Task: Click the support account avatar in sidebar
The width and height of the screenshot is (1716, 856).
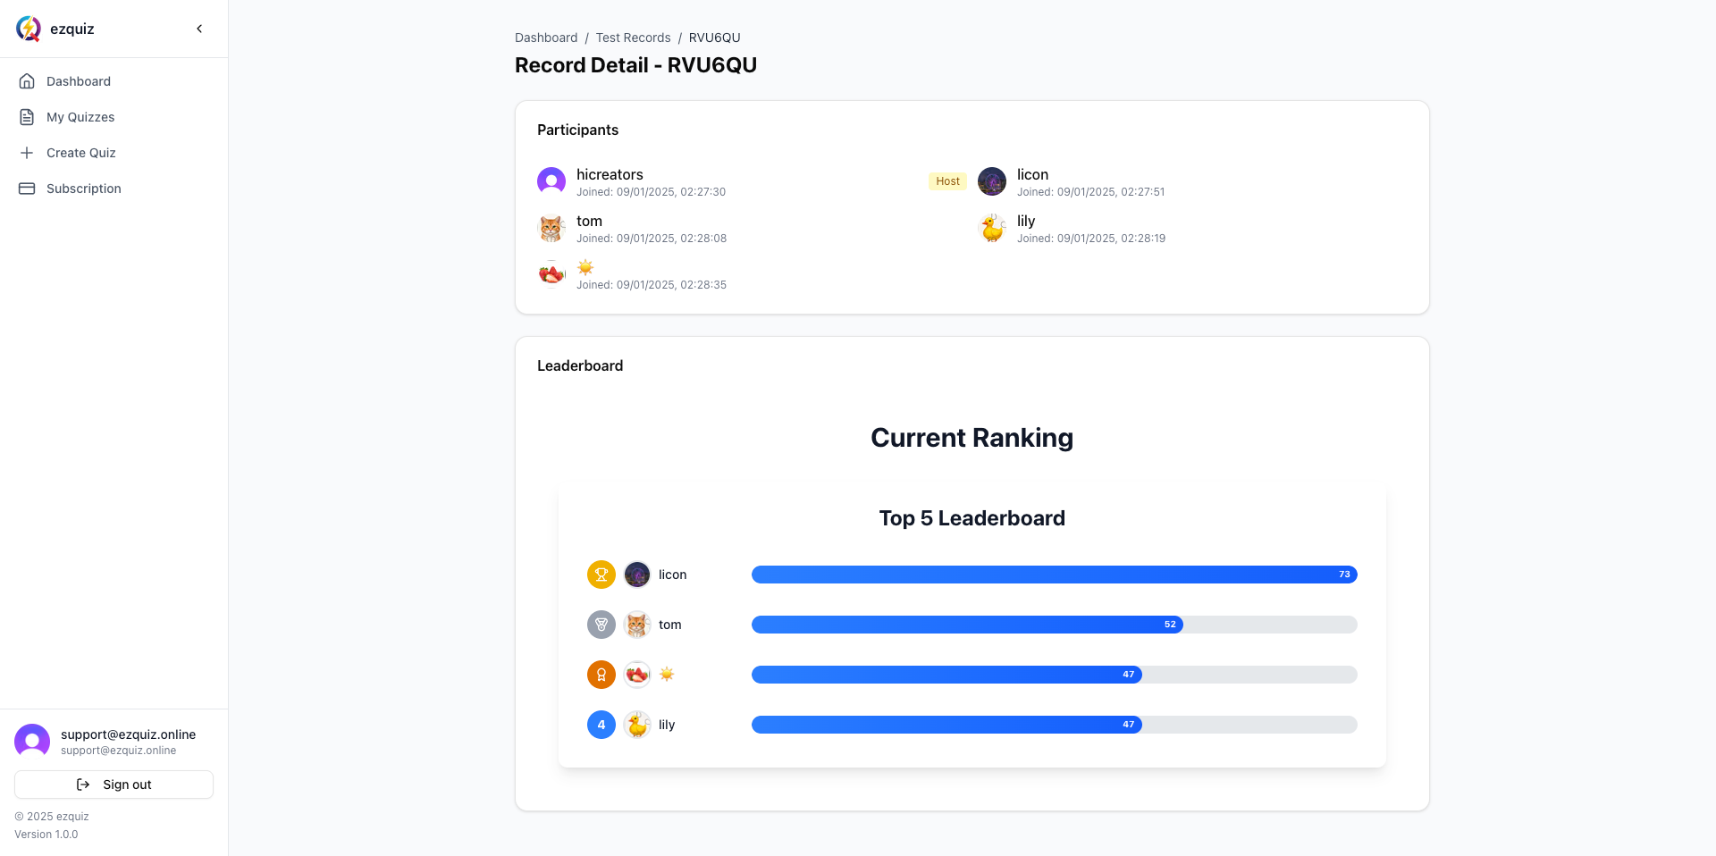Action: point(32,742)
